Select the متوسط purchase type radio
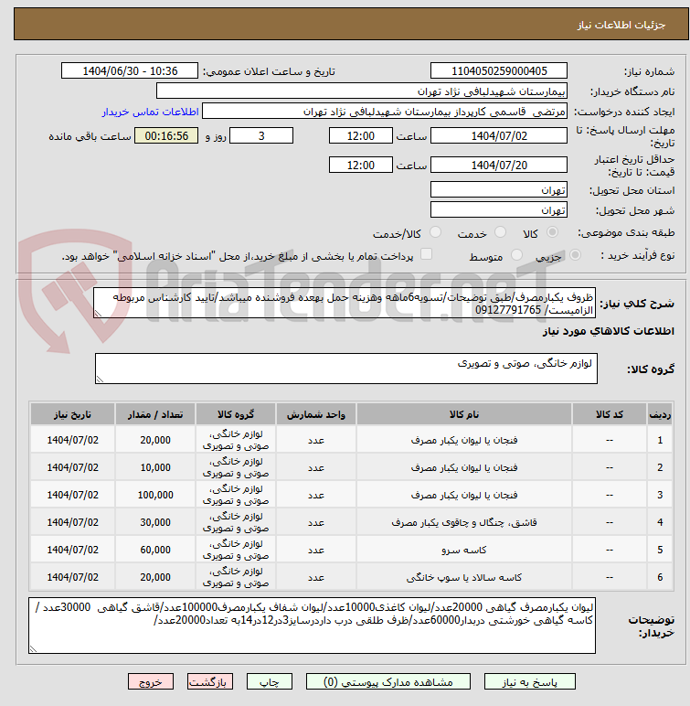The image size is (690, 706). 516,255
